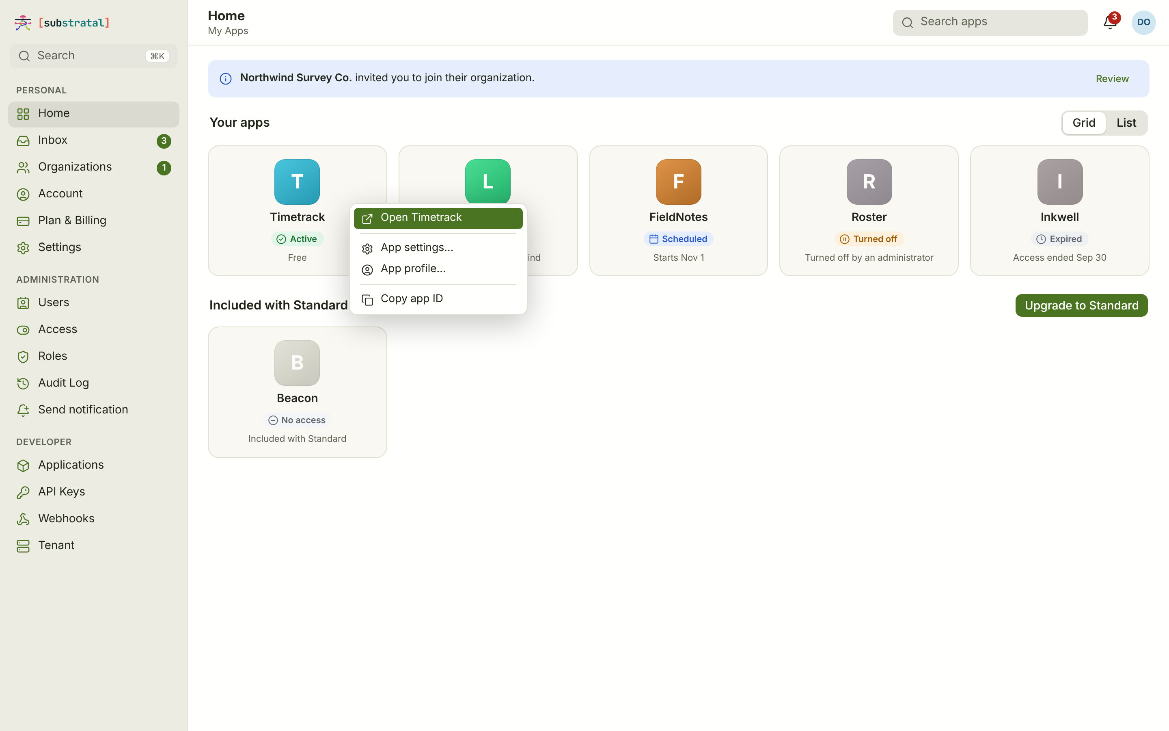
Task: Focus the Search apps field
Action: click(990, 22)
